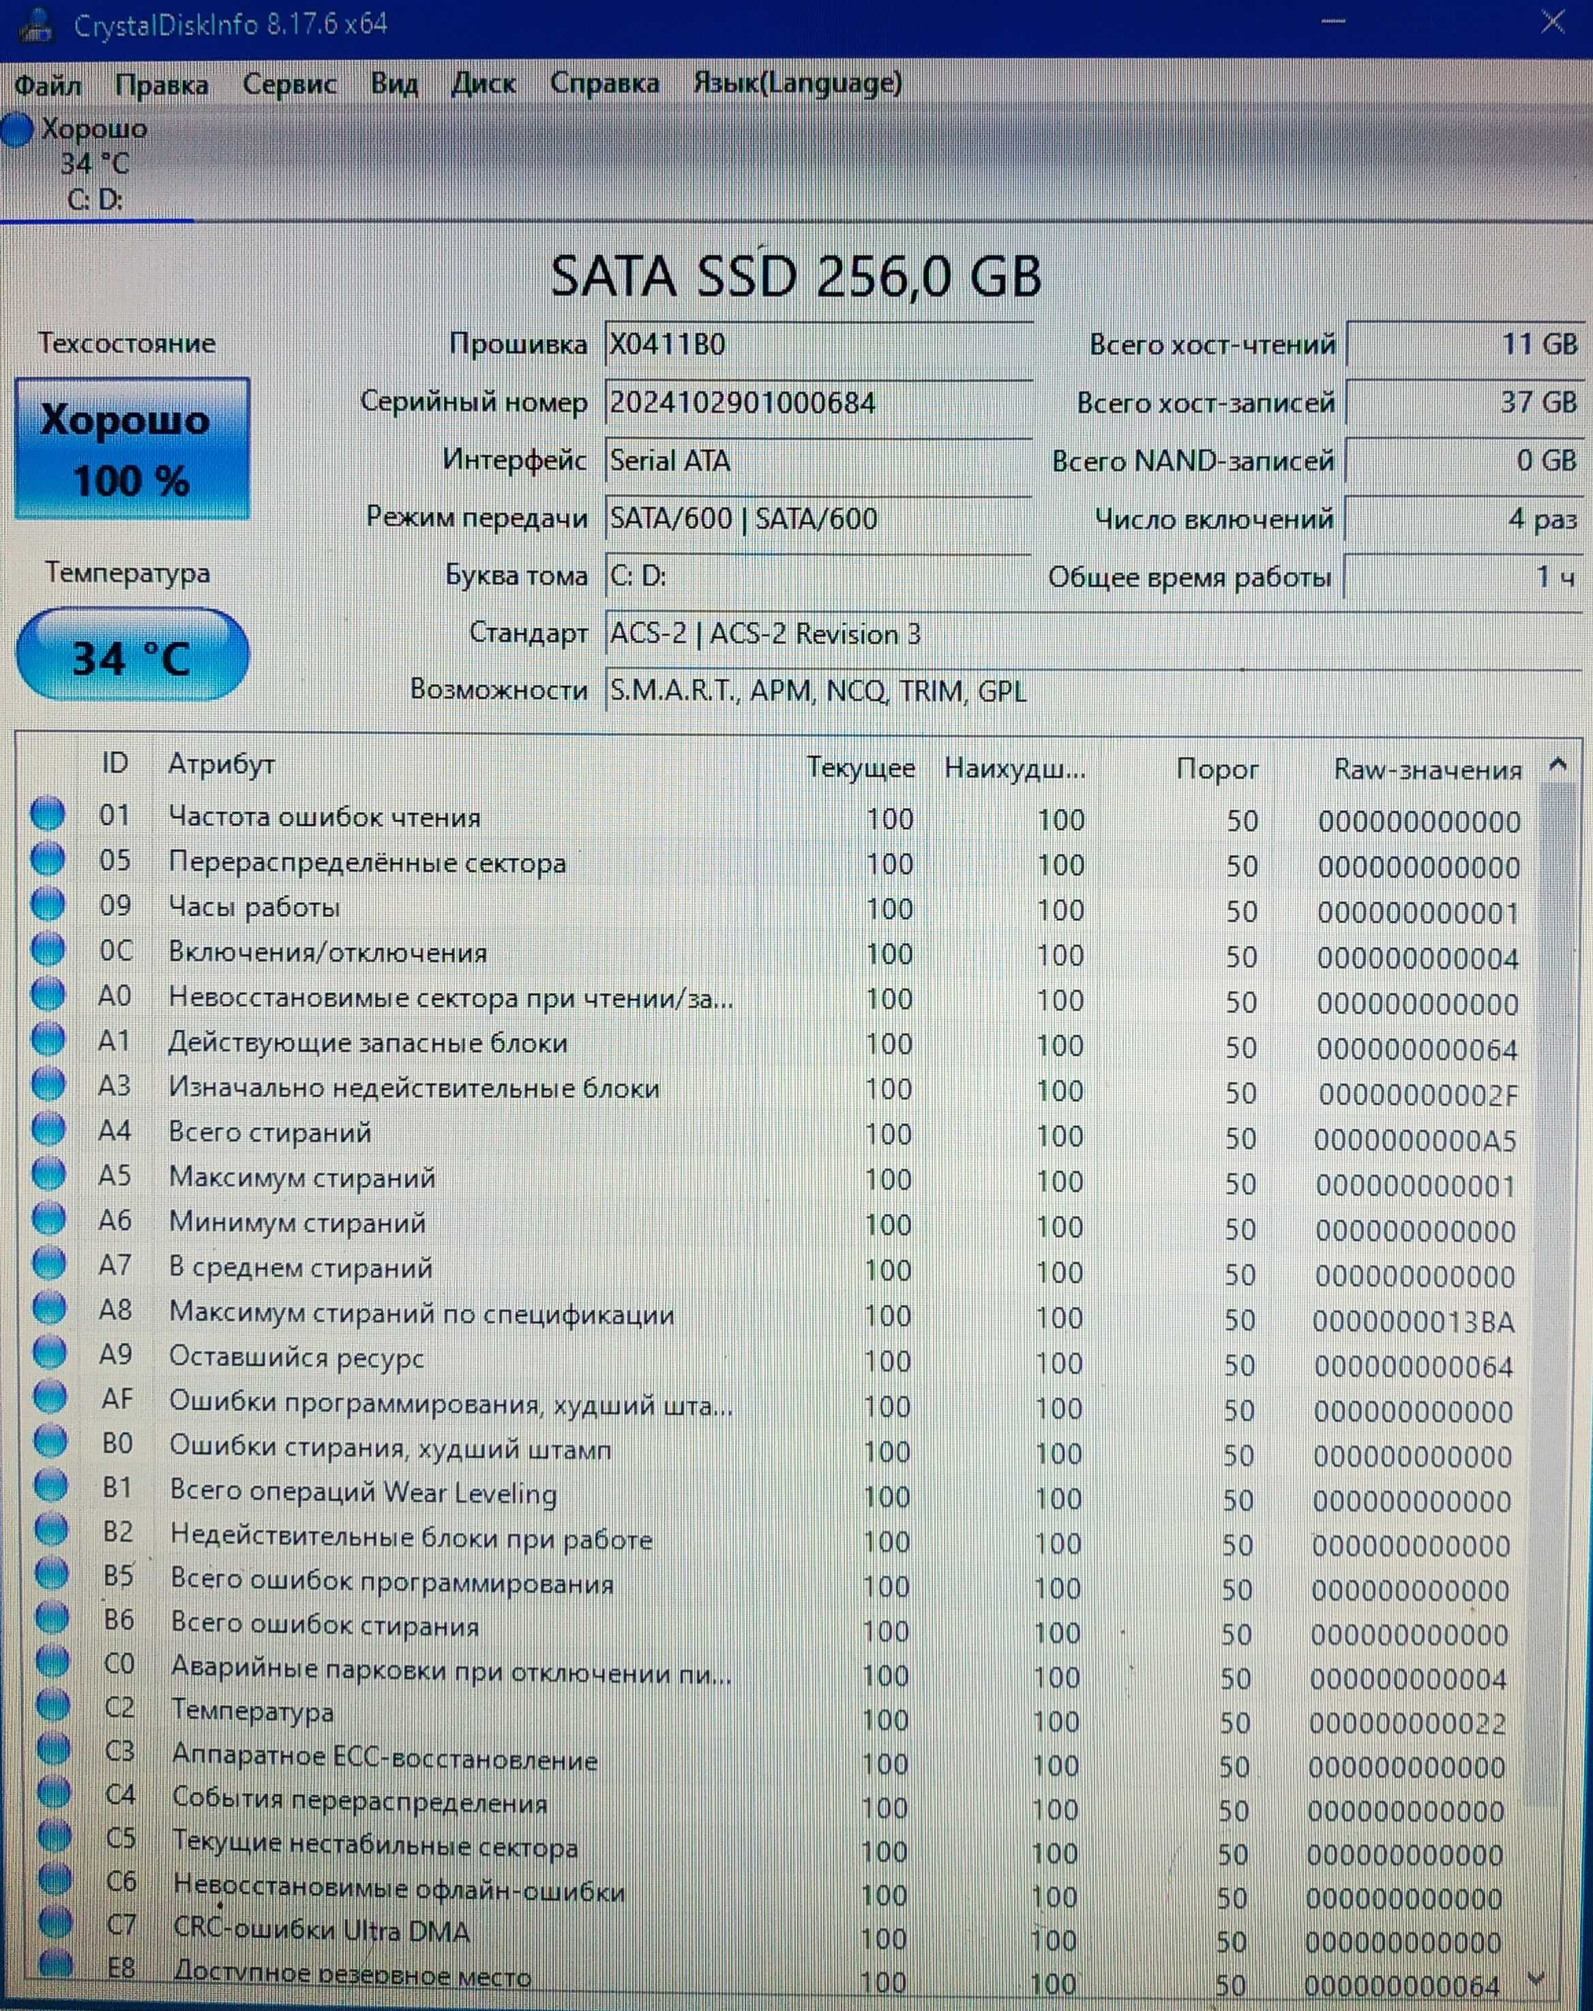Viewport: 1593px width, 2011px height.
Task: Click the 34 °C temperature button
Action: click(x=132, y=655)
